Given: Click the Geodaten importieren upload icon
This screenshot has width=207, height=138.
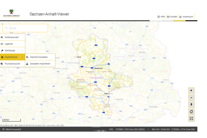Looking at the screenshot, I should (x=27, y=64).
